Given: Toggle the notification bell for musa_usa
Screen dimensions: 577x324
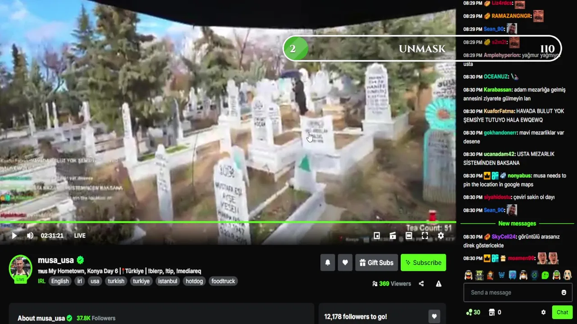Looking at the screenshot, I should point(328,263).
